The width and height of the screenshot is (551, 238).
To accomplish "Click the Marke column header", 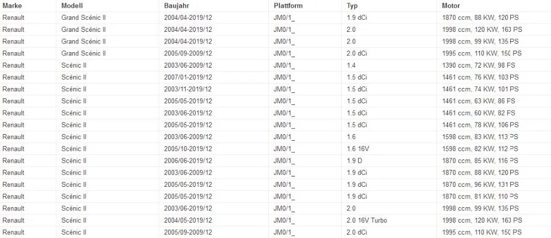I will (12, 6).
